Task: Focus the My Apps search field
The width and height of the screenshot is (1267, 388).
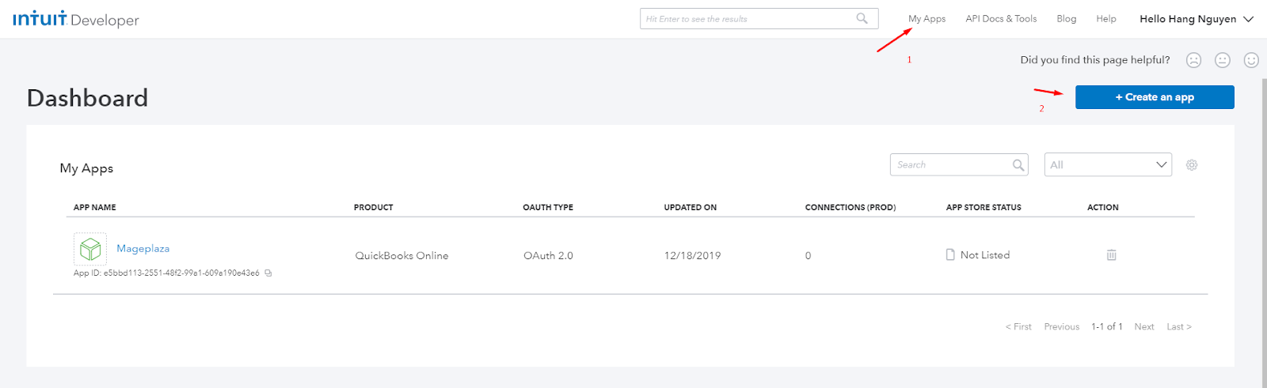Action: [x=950, y=165]
